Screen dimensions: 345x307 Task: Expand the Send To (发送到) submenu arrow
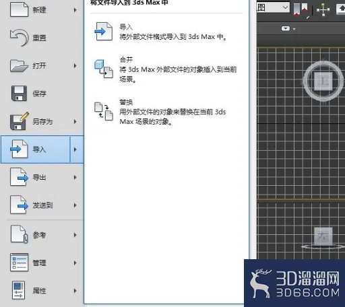tap(75, 205)
